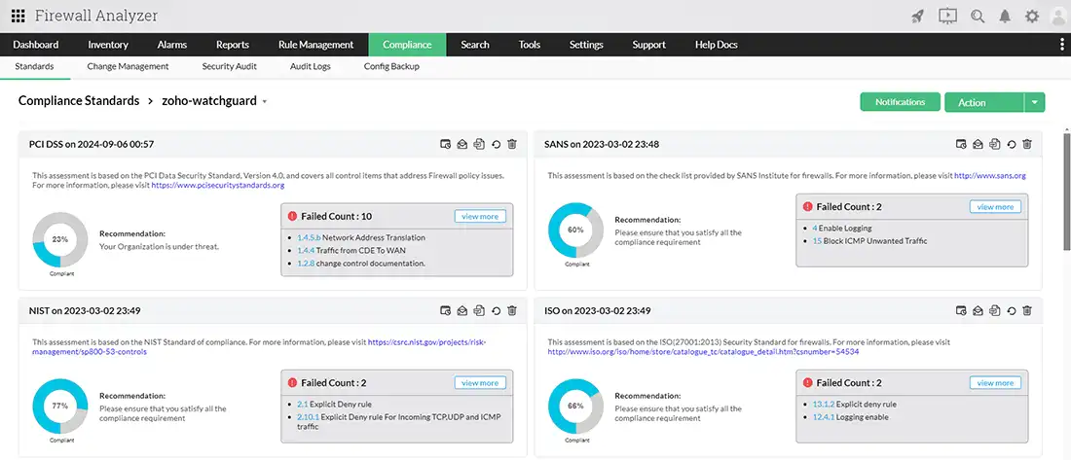Click view more in NIST card

[480, 383]
